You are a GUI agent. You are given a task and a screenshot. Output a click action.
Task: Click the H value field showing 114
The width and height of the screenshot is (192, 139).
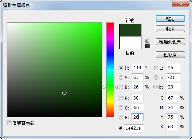pyautogui.click(x=138, y=68)
